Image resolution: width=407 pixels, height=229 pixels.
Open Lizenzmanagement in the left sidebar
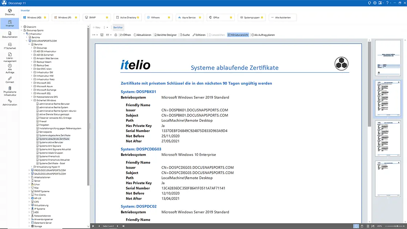(x=9, y=57)
